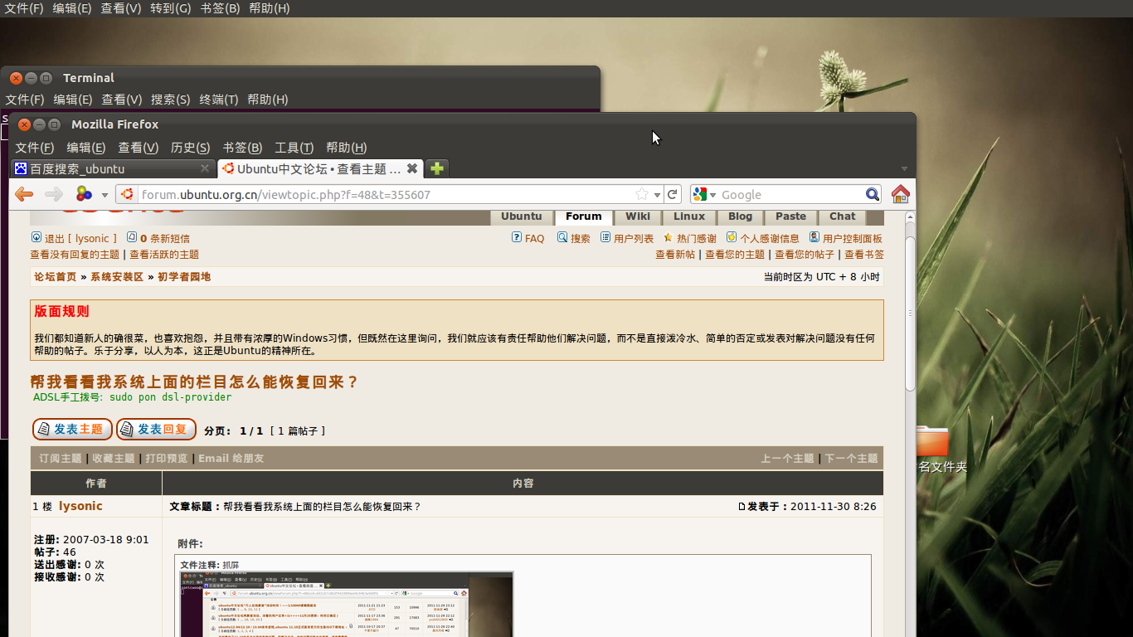Open a new tab with plus button
Screen dimensions: 1133x637
pyautogui.click(x=437, y=168)
